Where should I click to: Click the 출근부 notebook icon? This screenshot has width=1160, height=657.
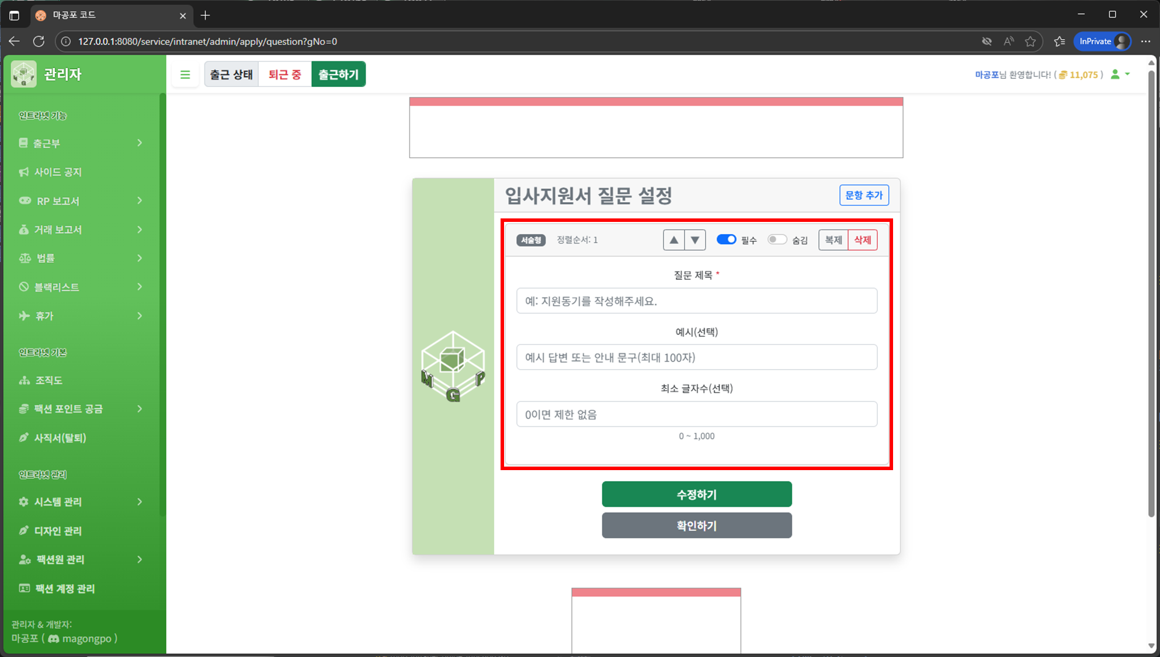(x=23, y=143)
